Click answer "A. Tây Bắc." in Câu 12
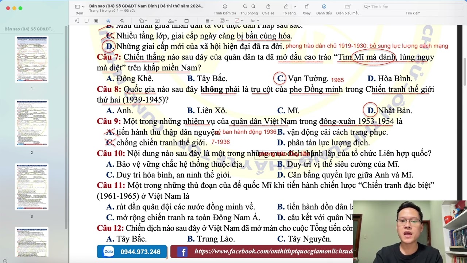467x263 pixels. point(126,239)
